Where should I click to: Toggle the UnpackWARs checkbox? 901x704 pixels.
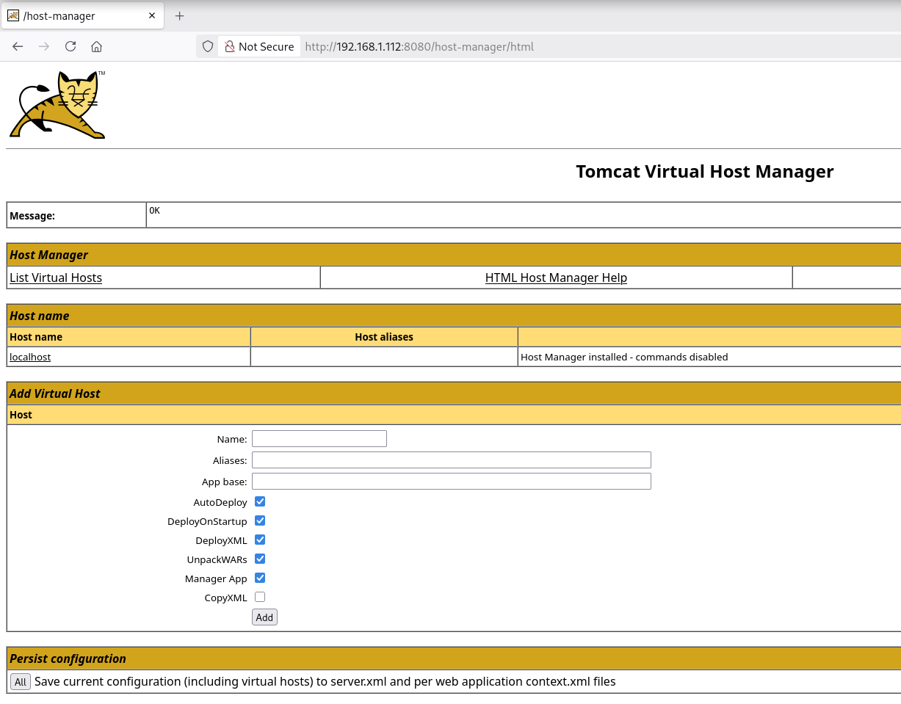pos(260,559)
